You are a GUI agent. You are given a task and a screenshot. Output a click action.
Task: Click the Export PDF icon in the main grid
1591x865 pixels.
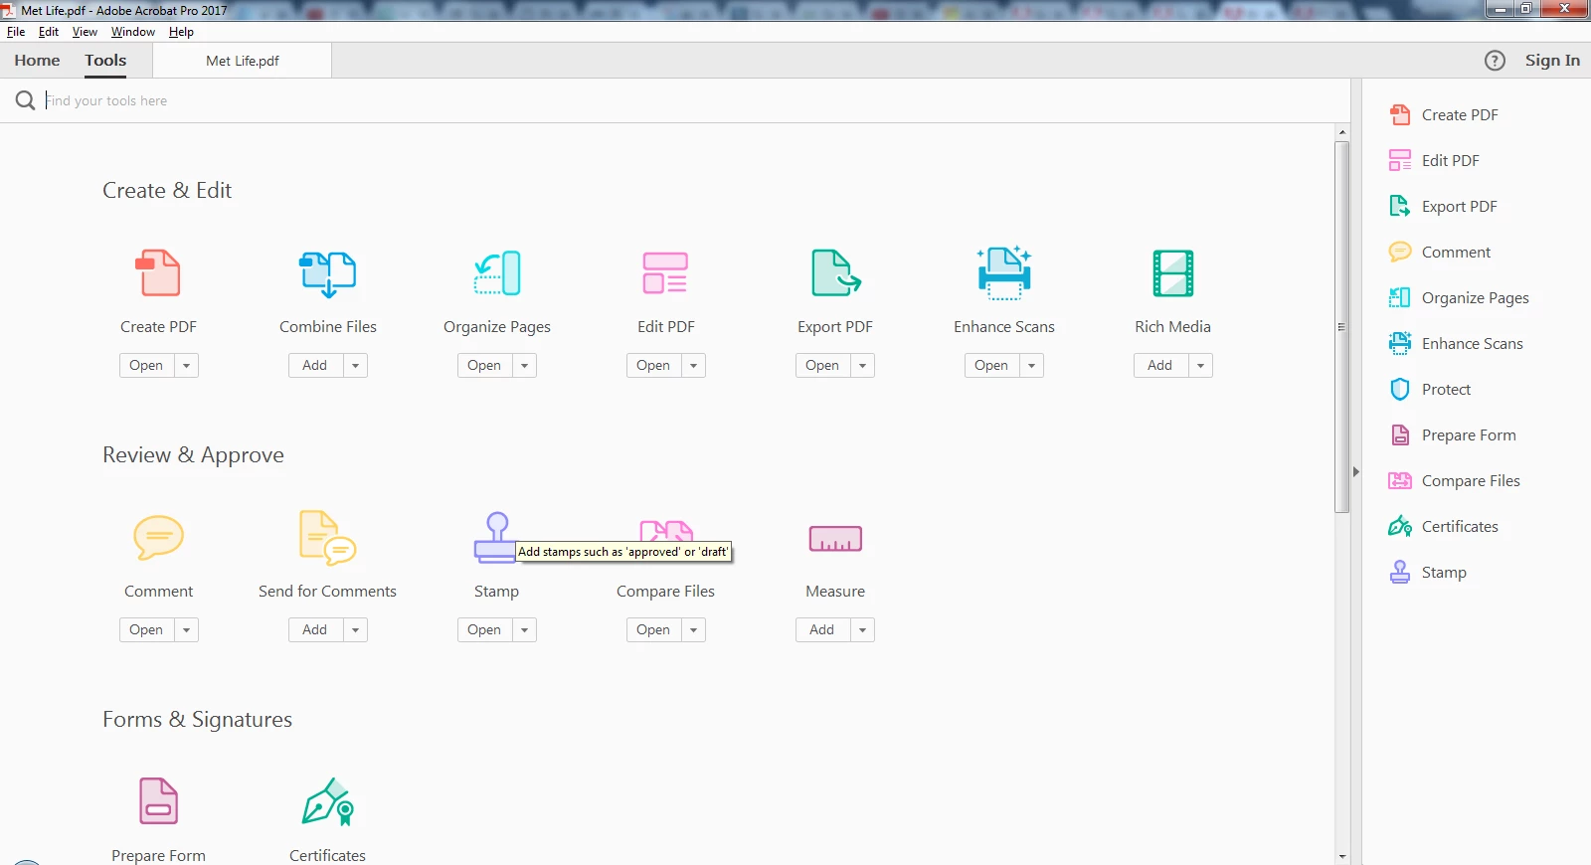pos(835,272)
